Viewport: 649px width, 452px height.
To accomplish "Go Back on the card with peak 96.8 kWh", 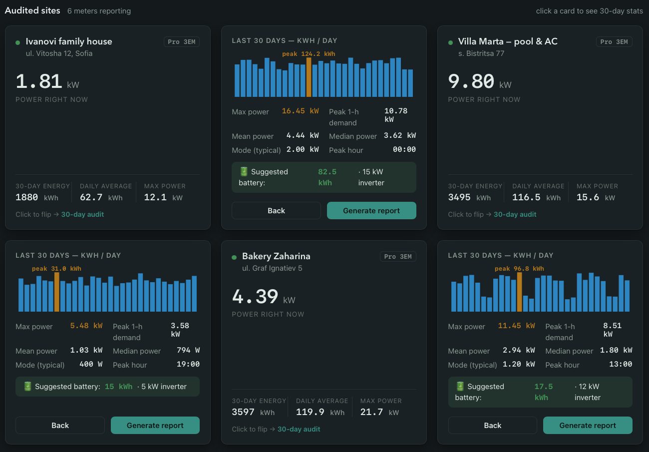I will click(x=492, y=425).
